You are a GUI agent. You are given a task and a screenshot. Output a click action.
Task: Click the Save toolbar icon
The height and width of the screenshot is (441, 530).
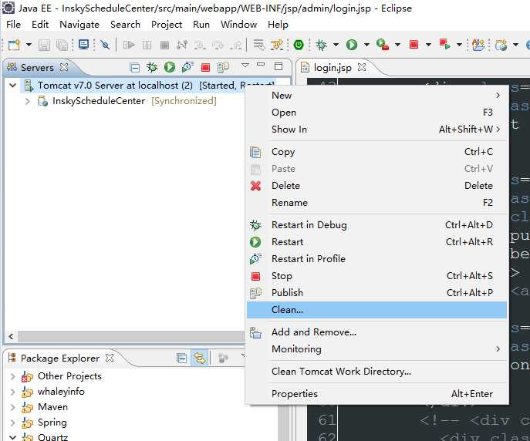(44, 45)
